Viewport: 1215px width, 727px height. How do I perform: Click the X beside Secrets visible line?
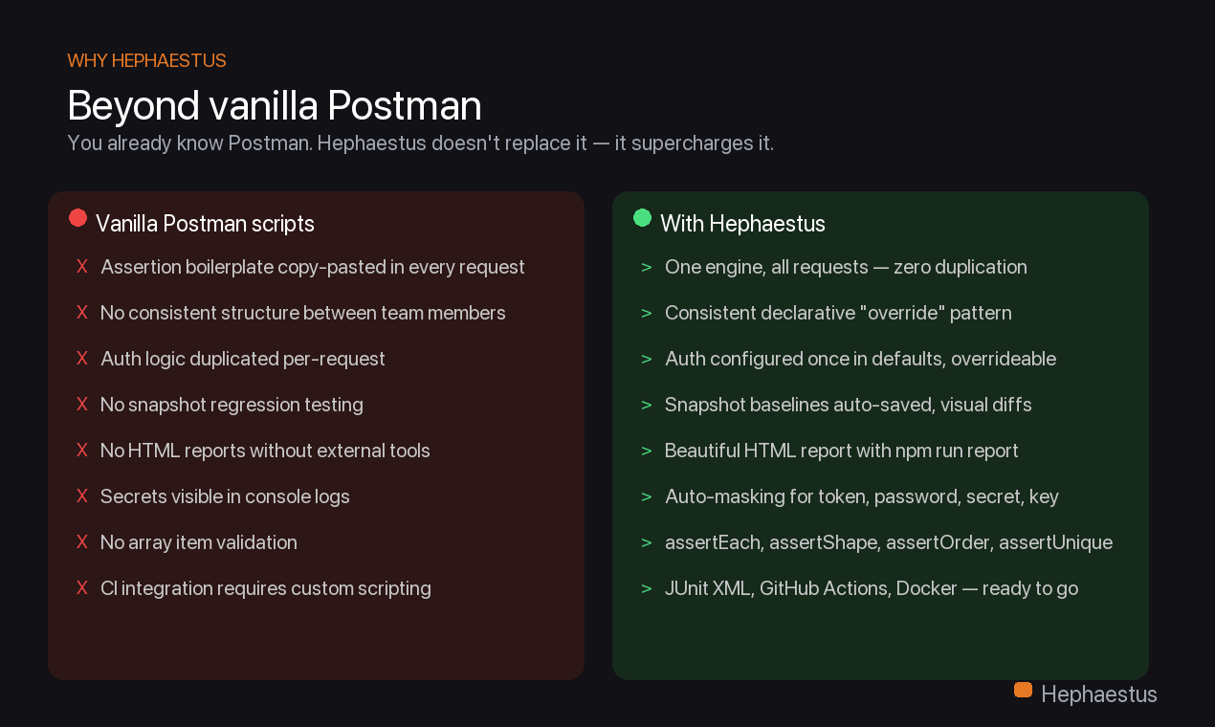(x=82, y=496)
